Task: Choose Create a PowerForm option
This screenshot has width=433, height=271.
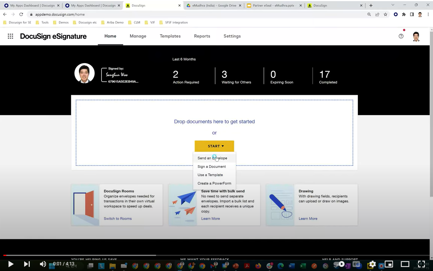Action: click(214, 183)
